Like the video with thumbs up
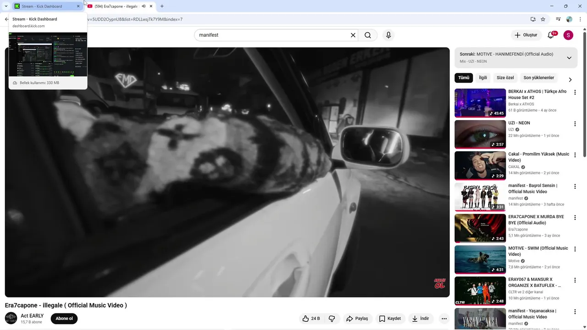This screenshot has width=587, height=330. tap(311, 319)
